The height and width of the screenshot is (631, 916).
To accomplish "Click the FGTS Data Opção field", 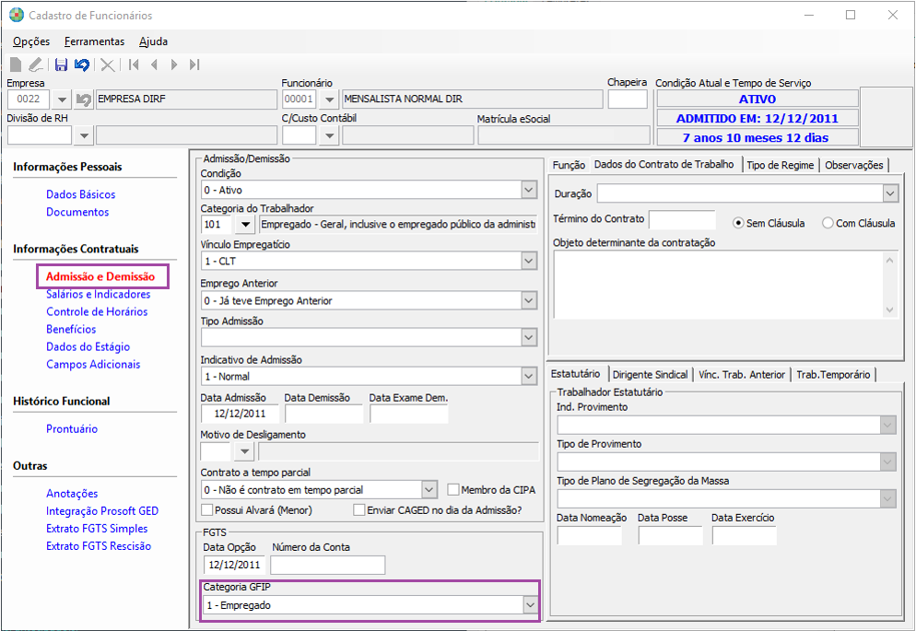I will click(x=234, y=565).
